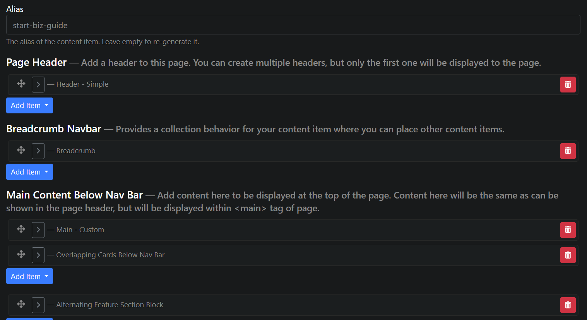The width and height of the screenshot is (587, 320).
Task: Expand the Main - Custom item
Action: pyautogui.click(x=38, y=230)
